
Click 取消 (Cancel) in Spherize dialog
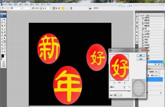pos(141,59)
